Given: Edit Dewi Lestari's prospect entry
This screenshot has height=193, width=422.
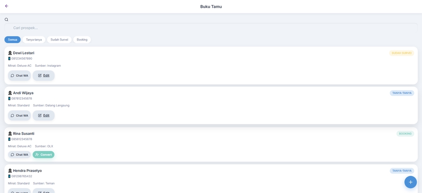Looking at the screenshot, I should [44, 76].
